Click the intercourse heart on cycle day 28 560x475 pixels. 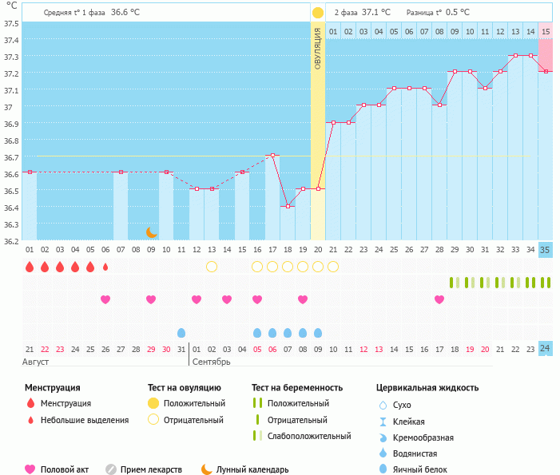tap(439, 299)
